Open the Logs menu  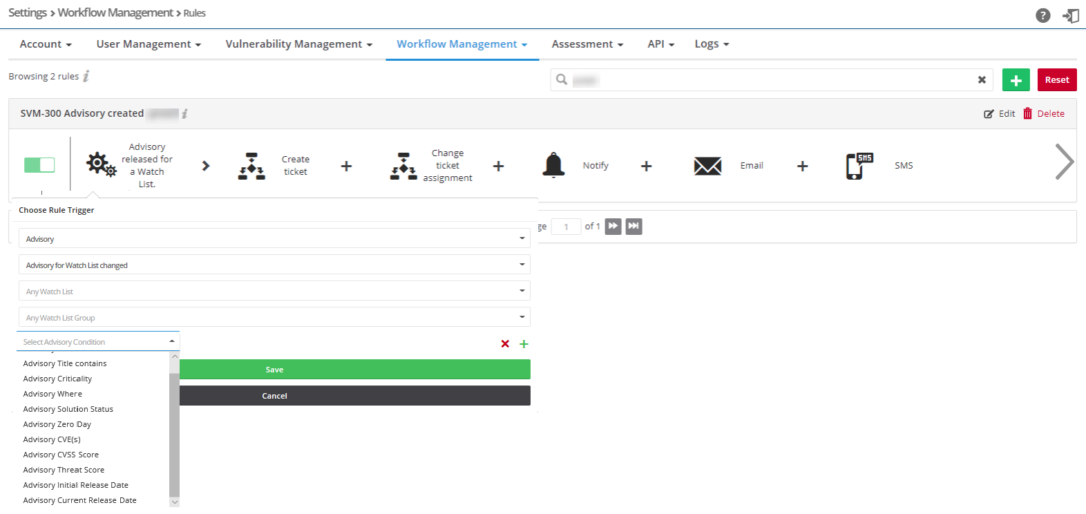[x=712, y=44]
